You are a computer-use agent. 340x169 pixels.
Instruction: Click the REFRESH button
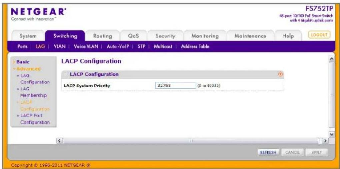pos(268,152)
